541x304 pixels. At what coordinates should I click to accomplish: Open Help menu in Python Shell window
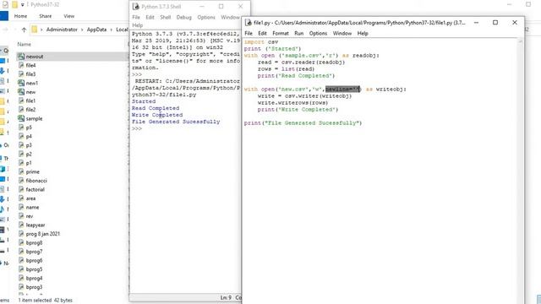click(x=137, y=25)
